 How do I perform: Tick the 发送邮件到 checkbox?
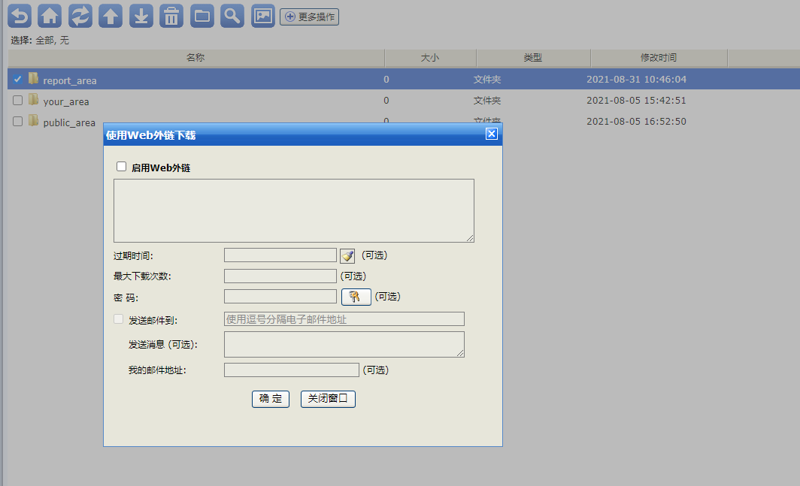pyautogui.click(x=118, y=318)
